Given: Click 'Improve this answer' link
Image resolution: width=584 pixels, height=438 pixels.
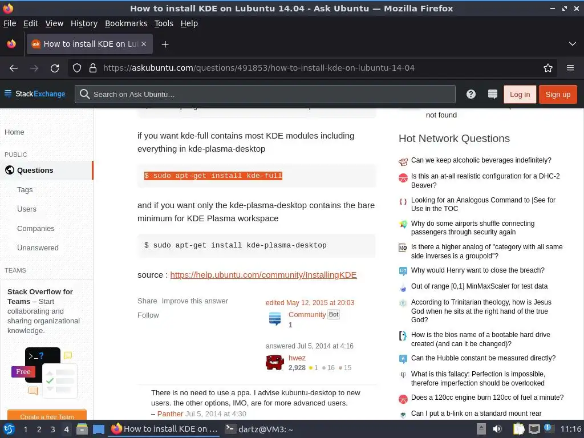Looking at the screenshot, I should click(x=195, y=301).
